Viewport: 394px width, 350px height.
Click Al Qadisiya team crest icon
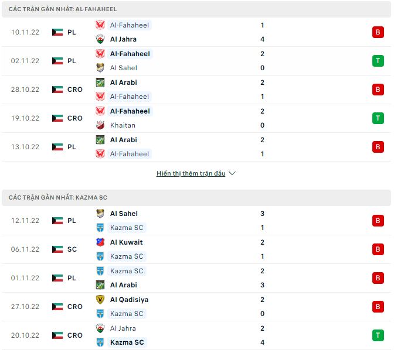point(100,300)
